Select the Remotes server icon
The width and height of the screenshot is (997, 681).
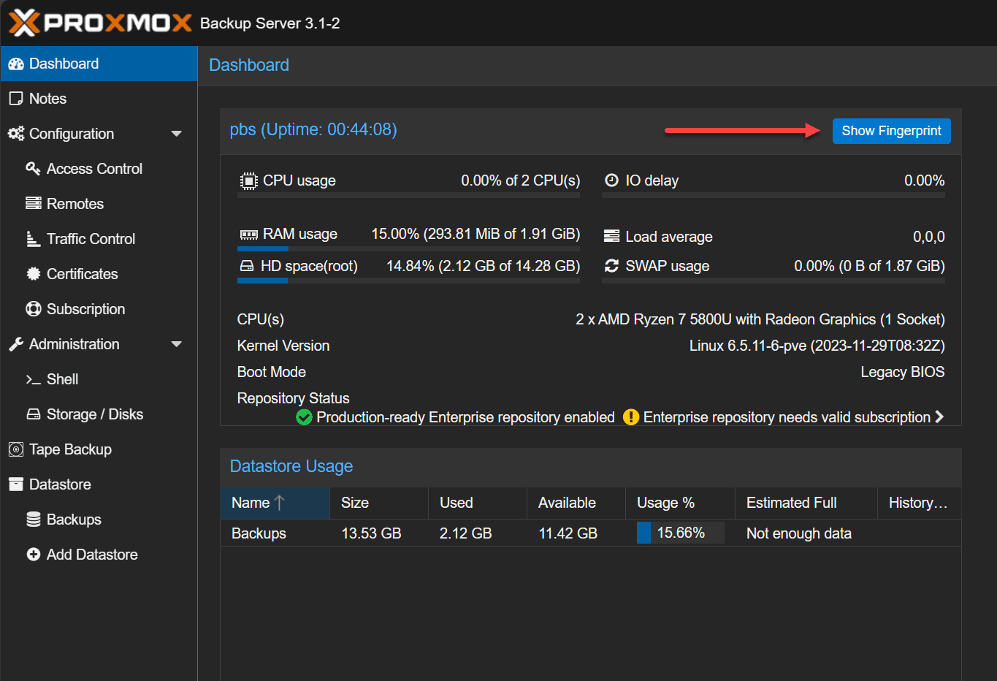[x=33, y=204]
